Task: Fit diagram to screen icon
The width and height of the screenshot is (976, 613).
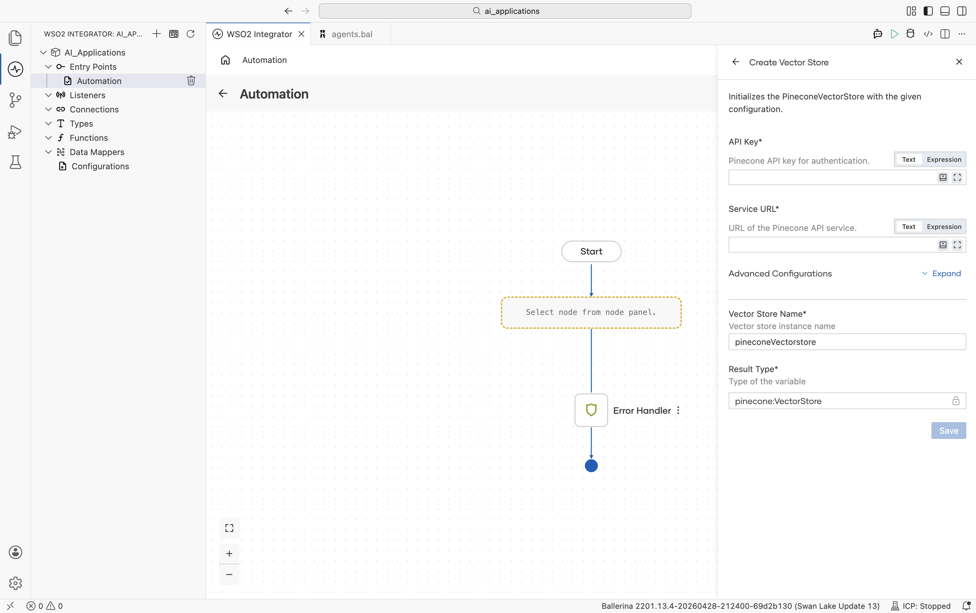Action: tap(229, 528)
